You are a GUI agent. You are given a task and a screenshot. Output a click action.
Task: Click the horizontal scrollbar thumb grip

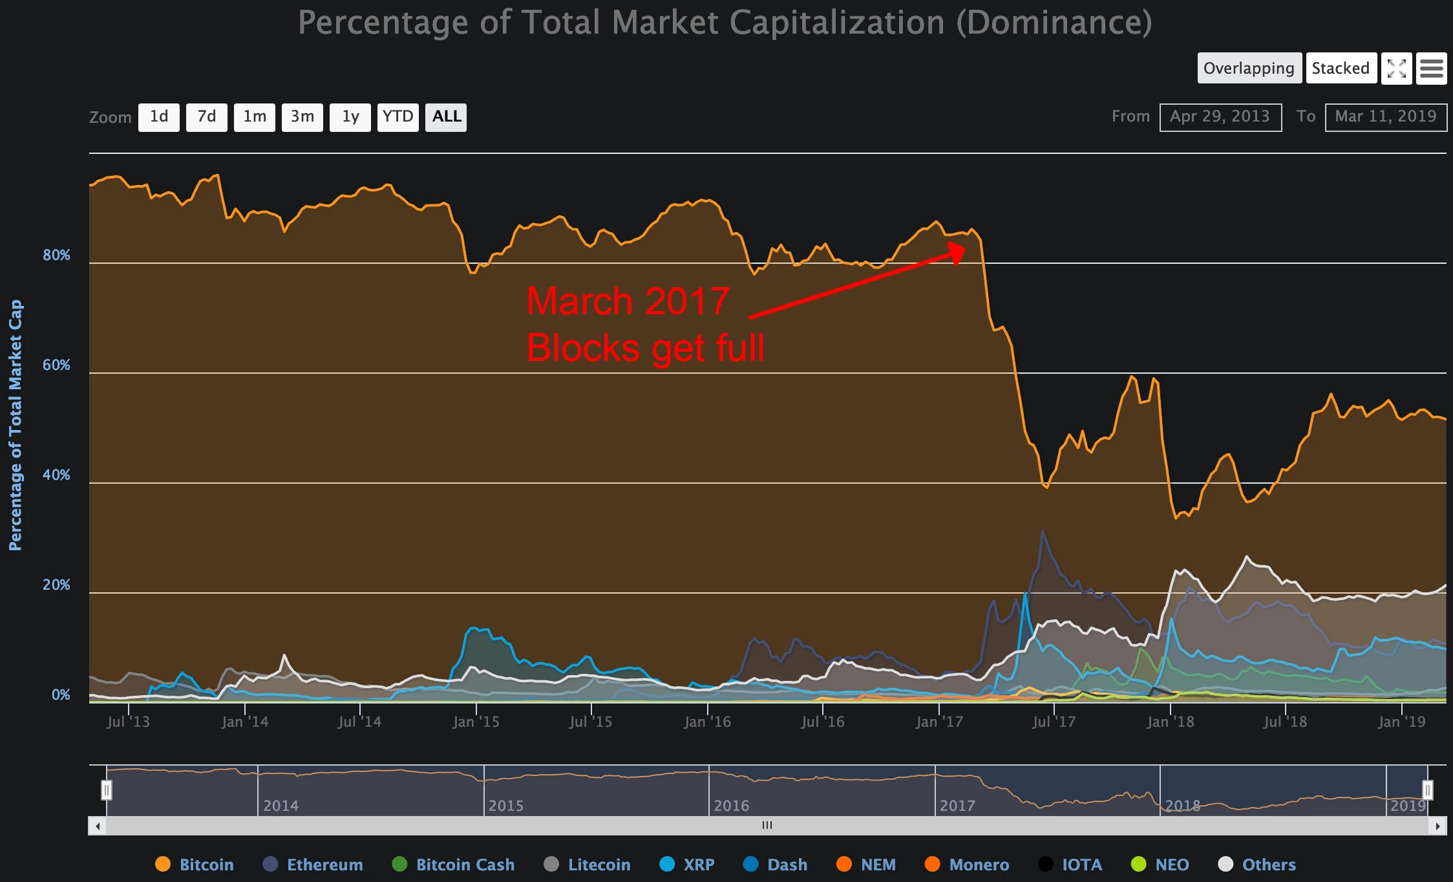click(767, 826)
